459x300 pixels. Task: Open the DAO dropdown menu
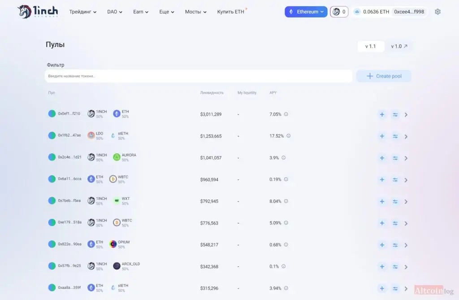115,12
